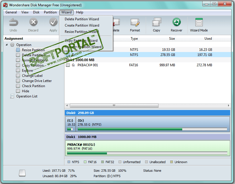Select the D: partition row

[148, 55]
